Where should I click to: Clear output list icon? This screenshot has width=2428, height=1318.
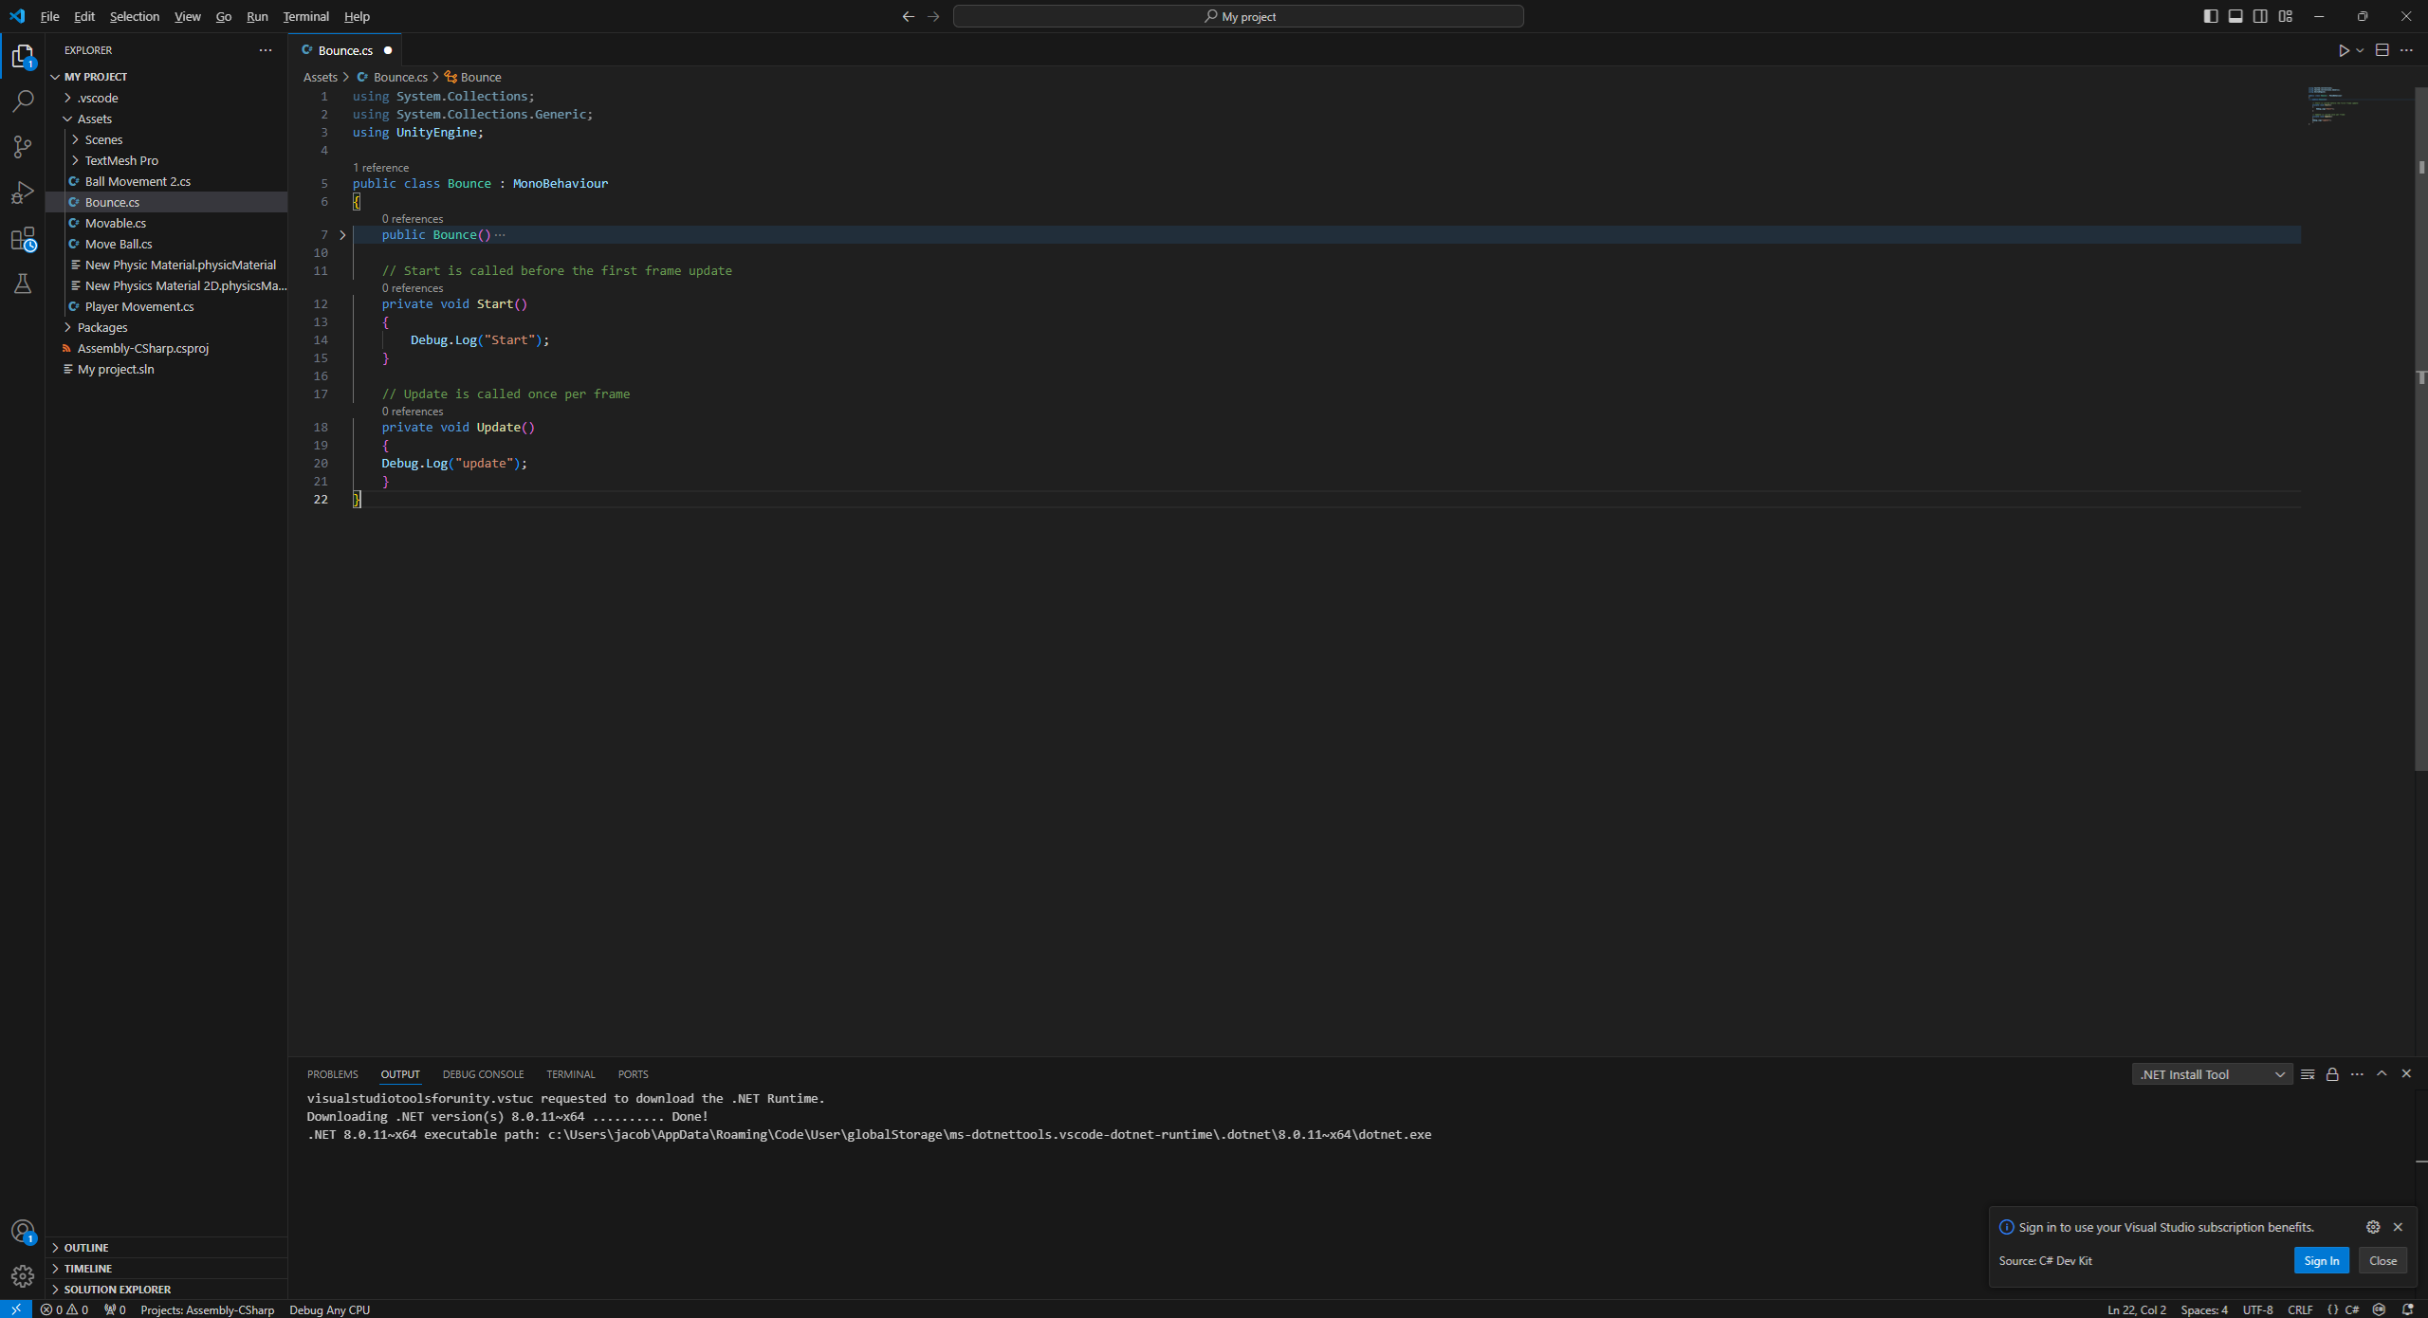coord(2308,1074)
